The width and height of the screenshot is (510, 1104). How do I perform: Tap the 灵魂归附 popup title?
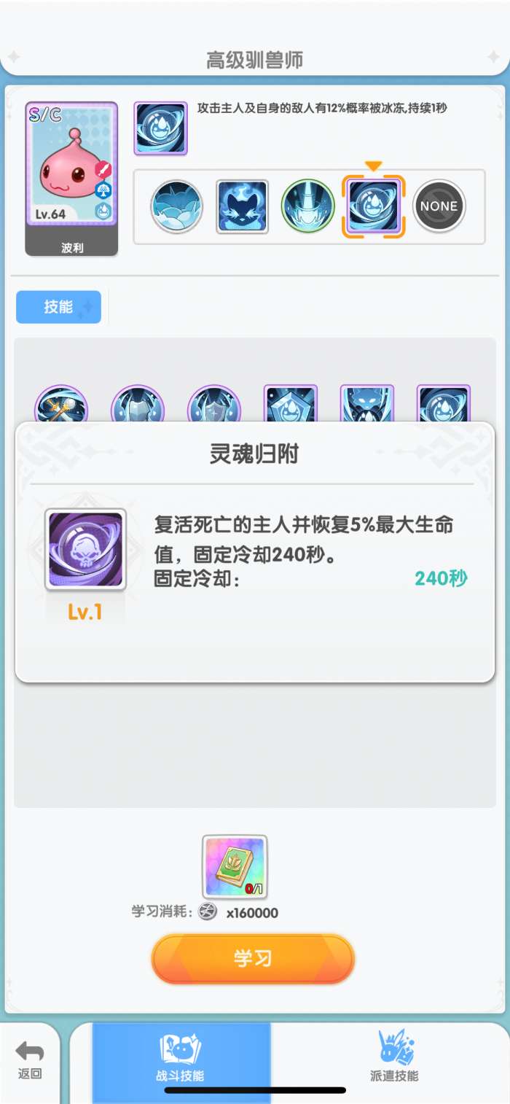(x=254, y=454)
